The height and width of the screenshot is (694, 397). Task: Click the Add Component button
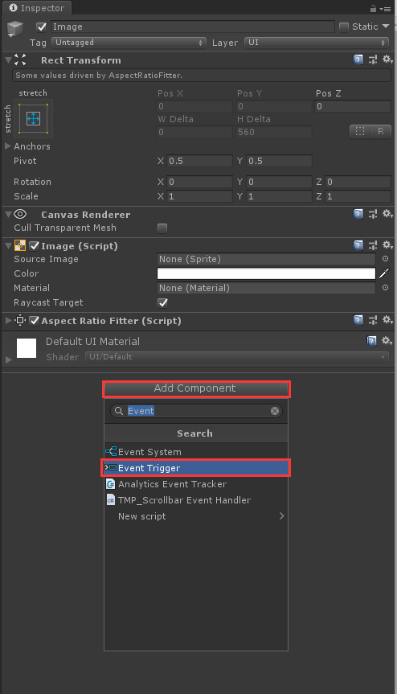click(196, 388)
